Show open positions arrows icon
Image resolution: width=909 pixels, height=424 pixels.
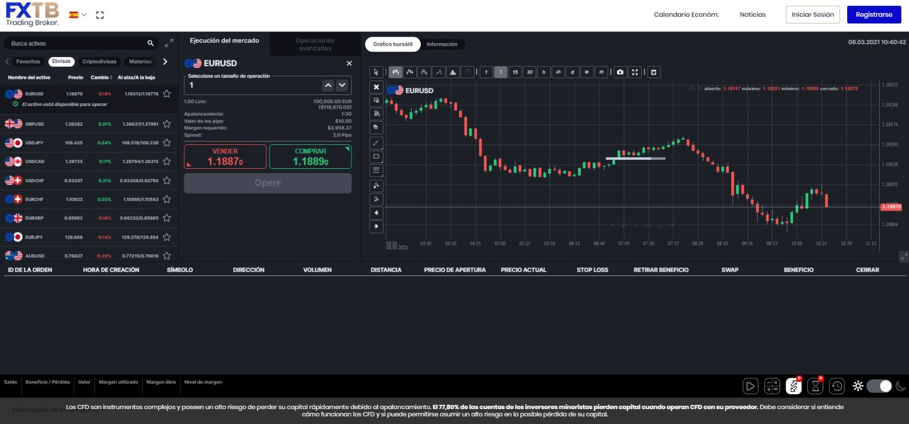(793, 386)
